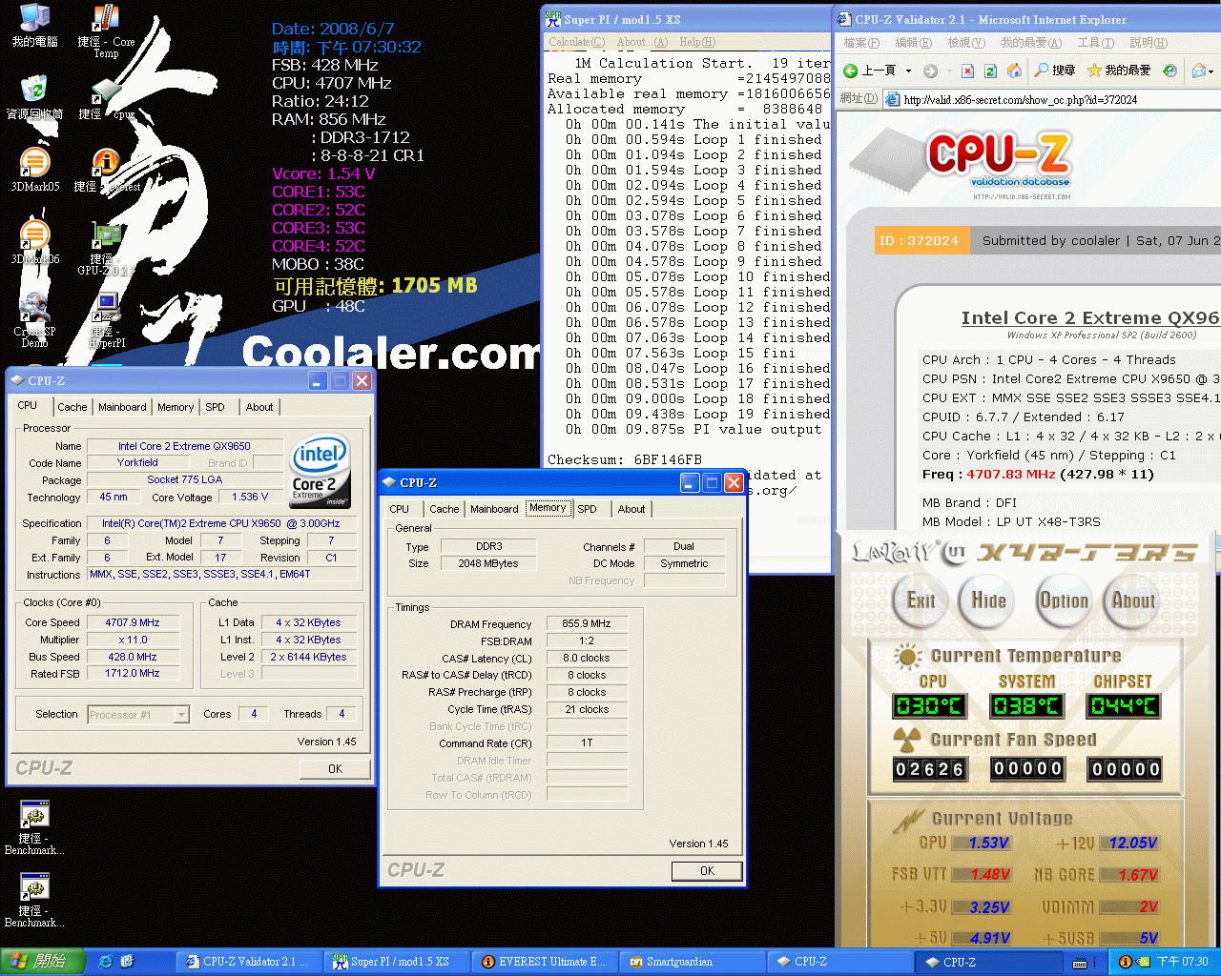Click the CPU-Z Validator taskbar button
Screen dimensions: 1221x976
pos(250,962)
